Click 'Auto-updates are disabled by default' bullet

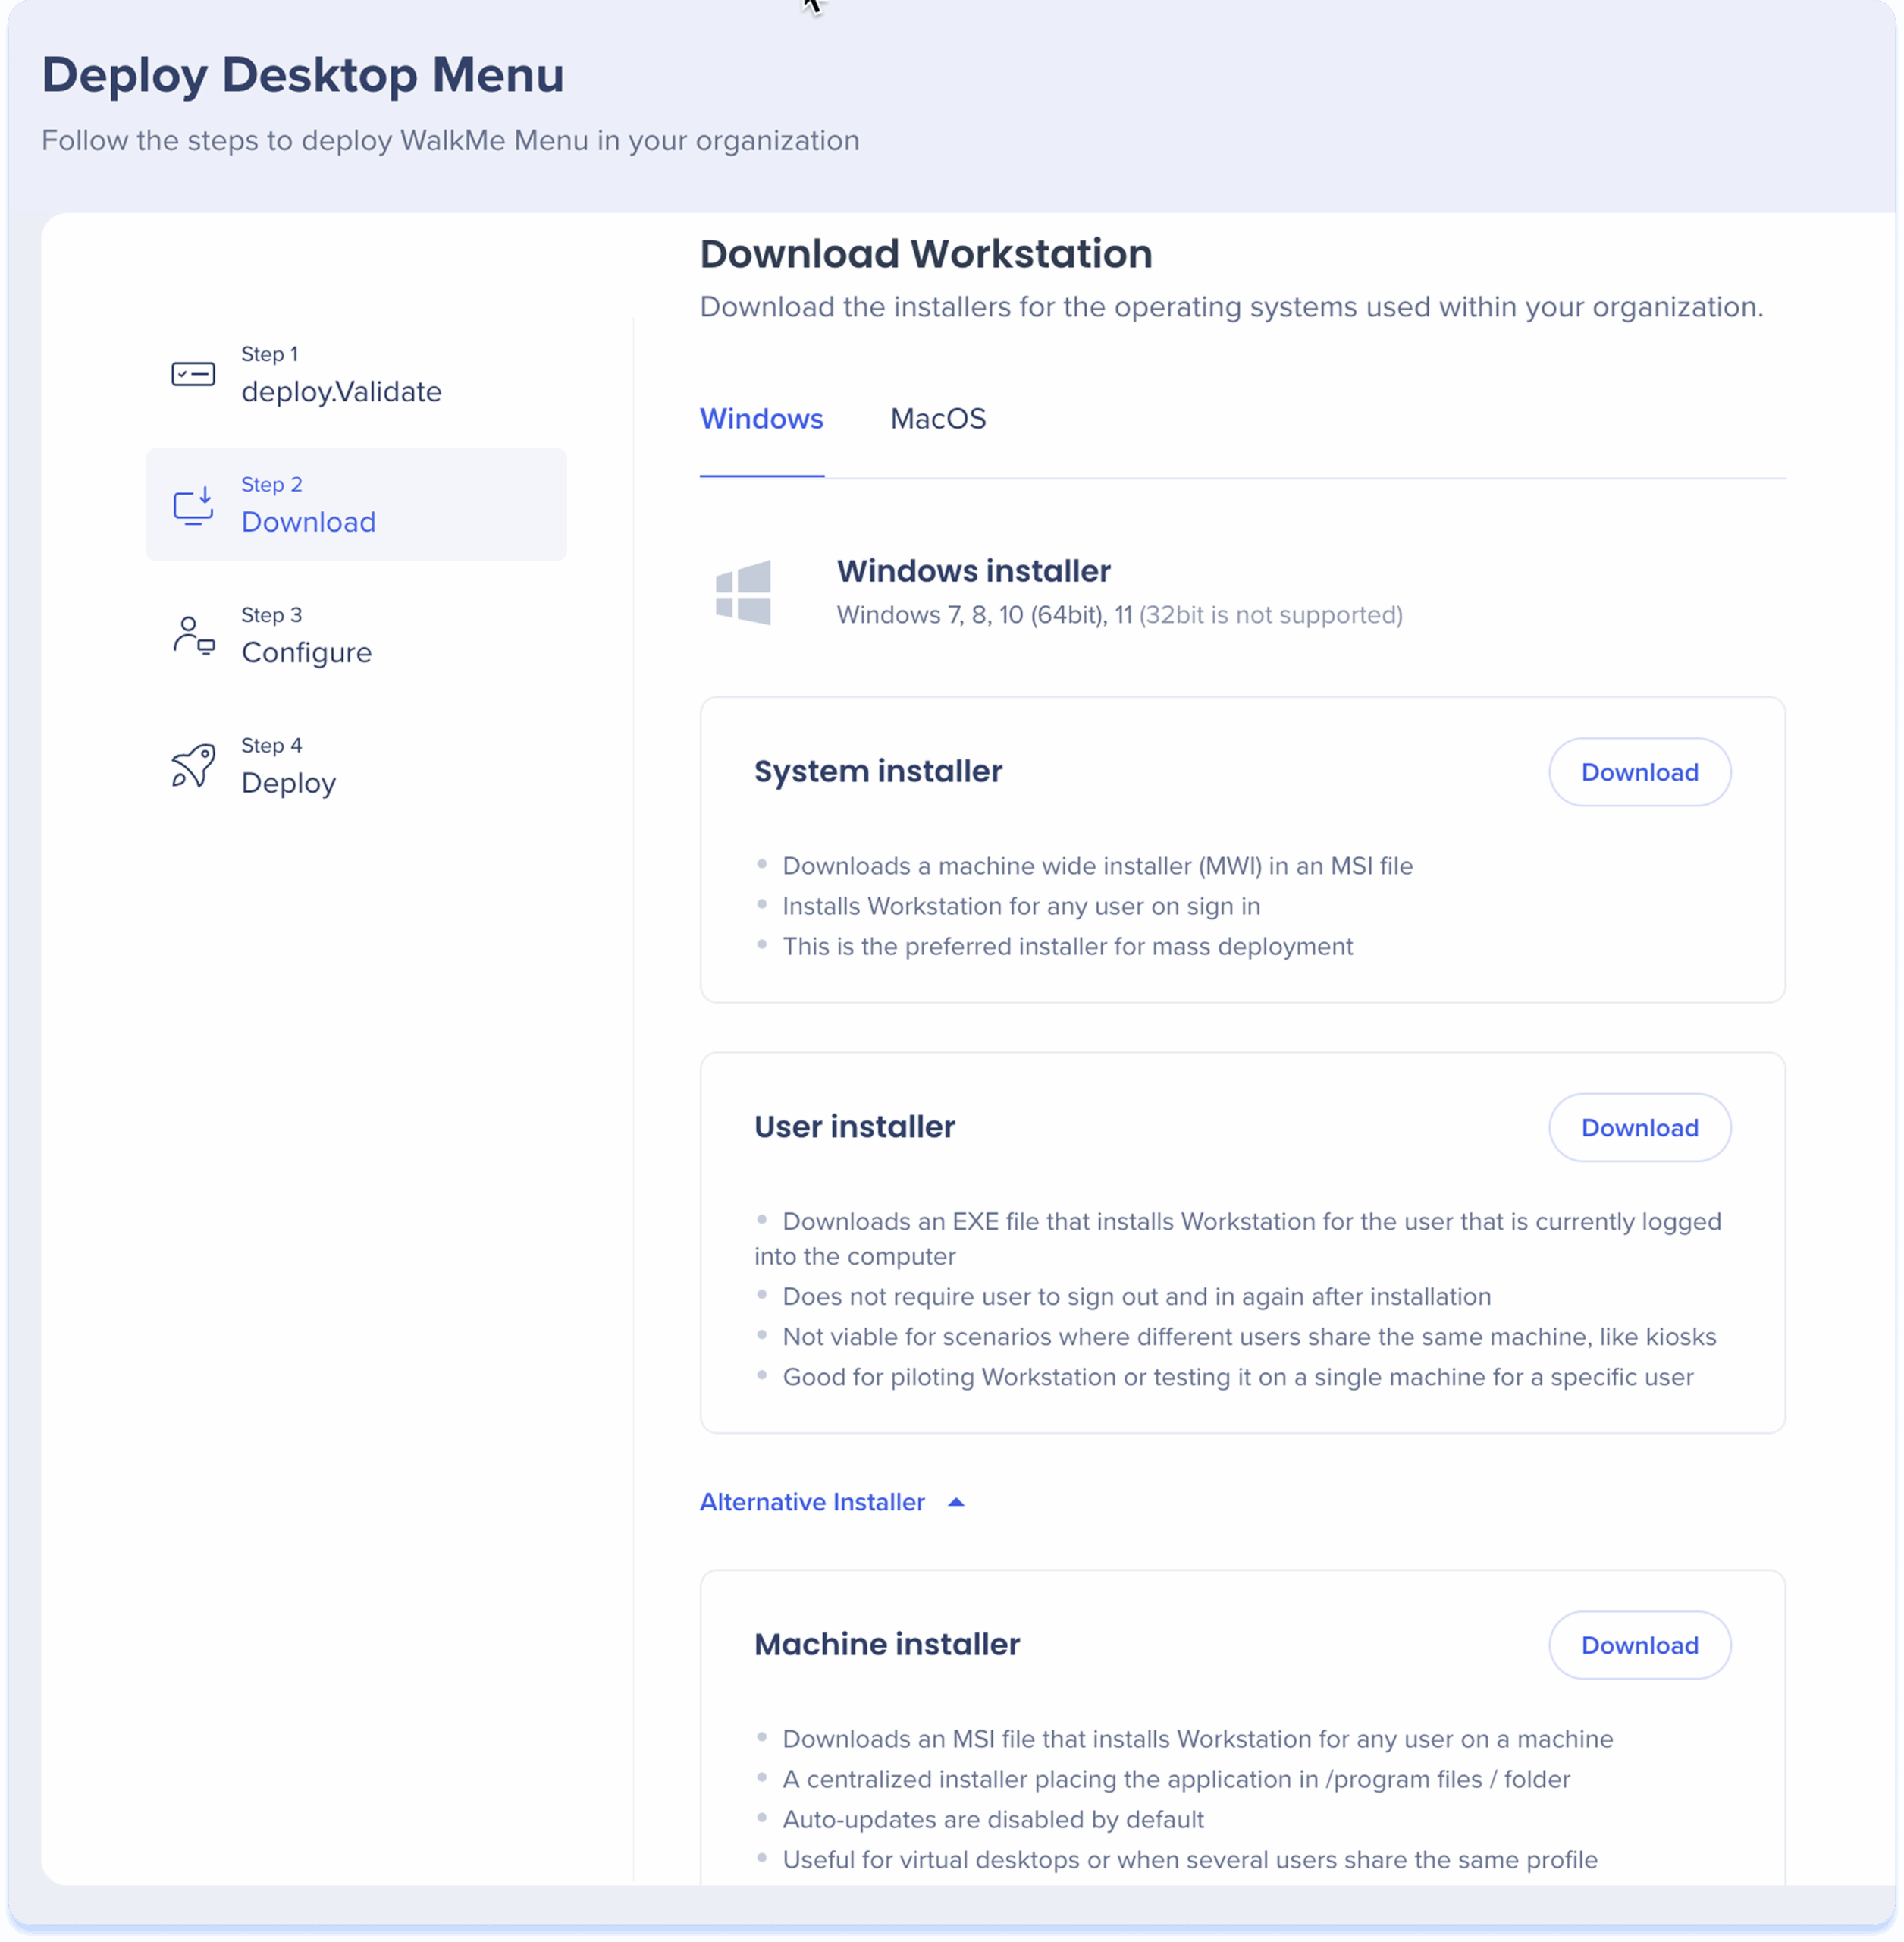tap(992, 1819)
